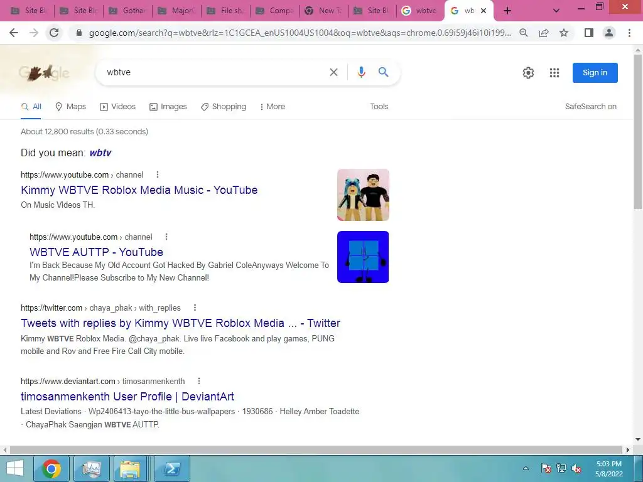Image resolution: width=643 pixels, height=482 pixels.
Task: Click the Roblox characters thumbnail
Action: point(363,195)
